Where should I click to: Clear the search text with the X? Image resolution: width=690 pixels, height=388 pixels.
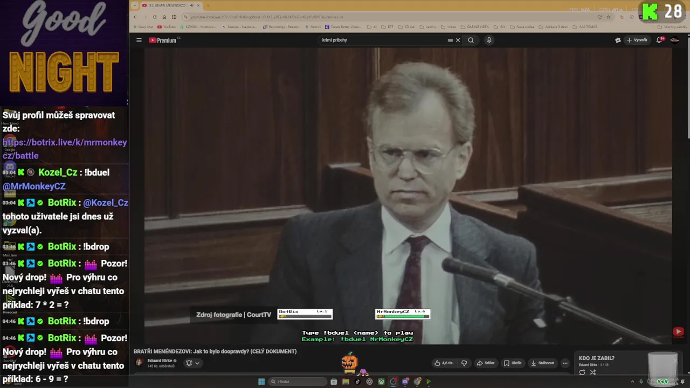tap(458, 40)
